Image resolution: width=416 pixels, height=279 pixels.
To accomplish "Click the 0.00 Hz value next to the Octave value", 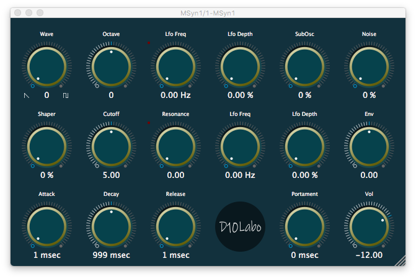I will (x=175, y=95).
